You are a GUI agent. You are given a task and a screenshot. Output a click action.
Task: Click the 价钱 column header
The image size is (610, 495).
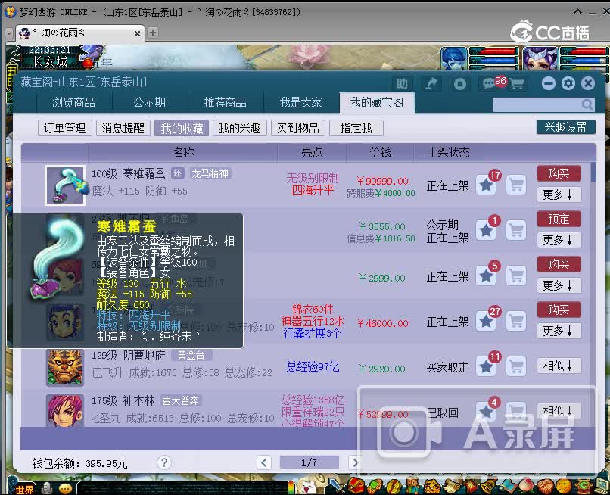click(380, 152)
